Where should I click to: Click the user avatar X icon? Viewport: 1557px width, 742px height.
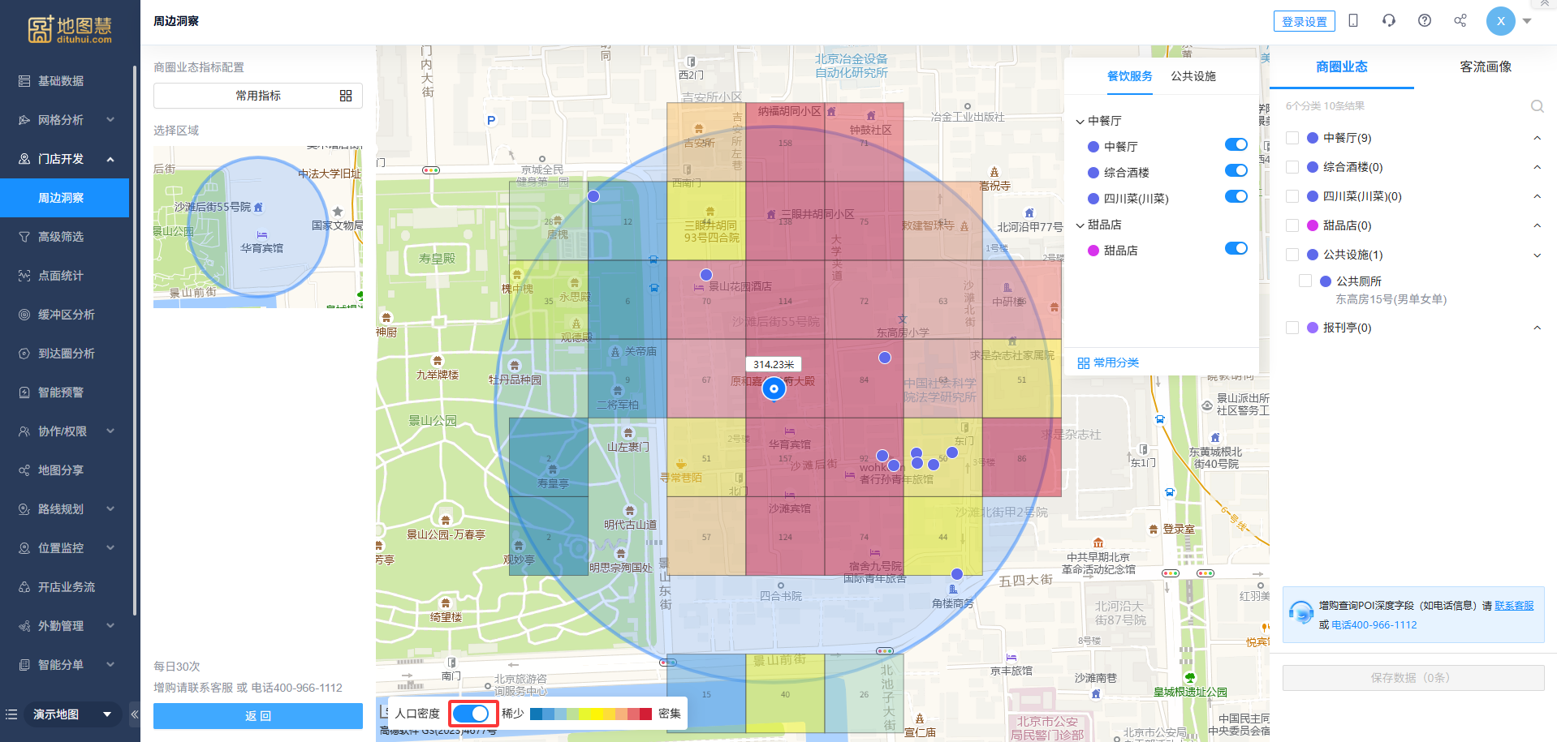pyautogui.click(x=1500, y=21)
